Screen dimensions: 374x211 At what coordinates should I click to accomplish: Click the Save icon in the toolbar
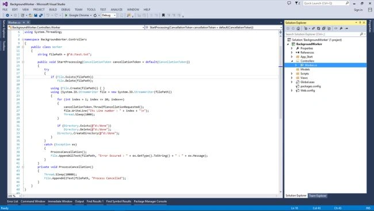[36, 16]
